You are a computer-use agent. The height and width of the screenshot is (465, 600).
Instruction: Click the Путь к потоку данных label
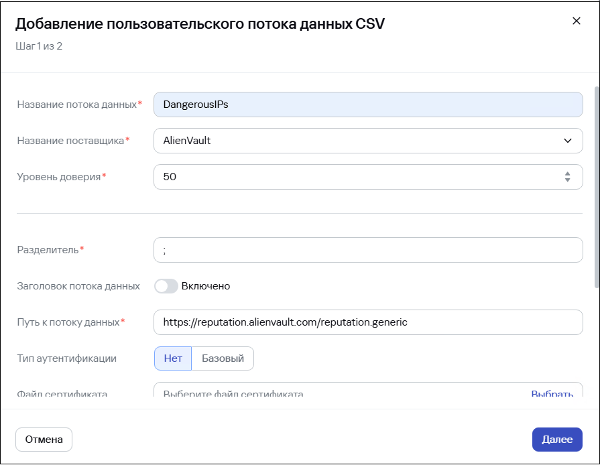pyautogui.click(x=68, y=322)
